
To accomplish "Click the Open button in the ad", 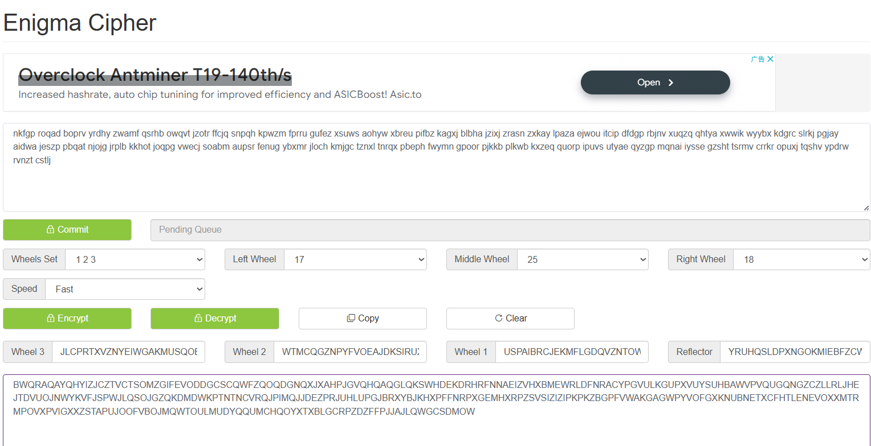I will pyautogui.click(x=655, y=82).
